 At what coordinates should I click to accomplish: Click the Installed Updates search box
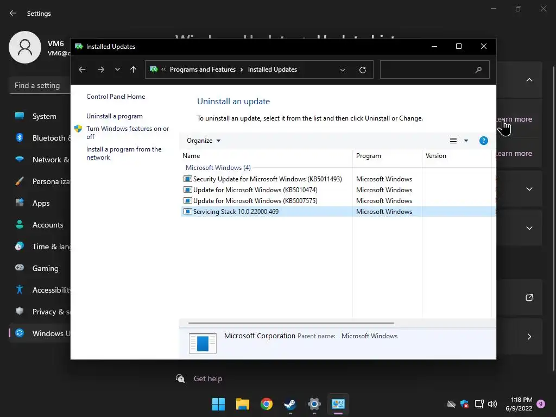coord(435,69)
